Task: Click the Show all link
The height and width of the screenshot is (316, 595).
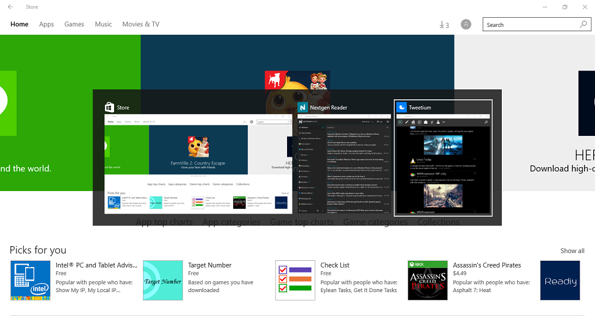Action: pyautogui.click(x=572, y=250)
